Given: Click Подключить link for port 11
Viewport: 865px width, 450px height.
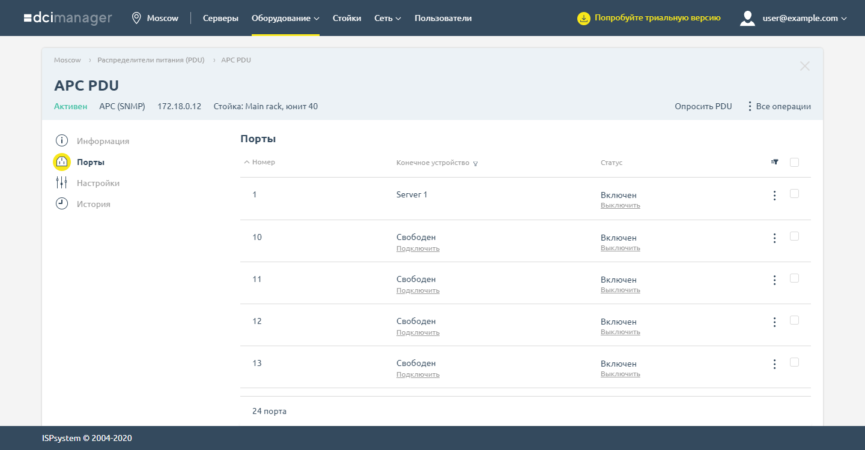Looking at the screenshot, I should pos(417,290).
